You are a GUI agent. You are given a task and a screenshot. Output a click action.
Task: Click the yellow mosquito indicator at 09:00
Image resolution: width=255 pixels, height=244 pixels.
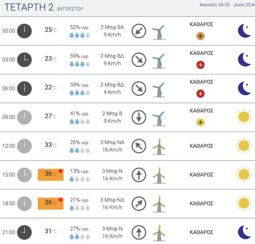[x=200, y=122]
